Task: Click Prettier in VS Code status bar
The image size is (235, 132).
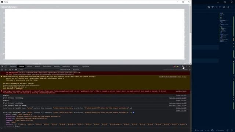Action: (x=220, y=131)
